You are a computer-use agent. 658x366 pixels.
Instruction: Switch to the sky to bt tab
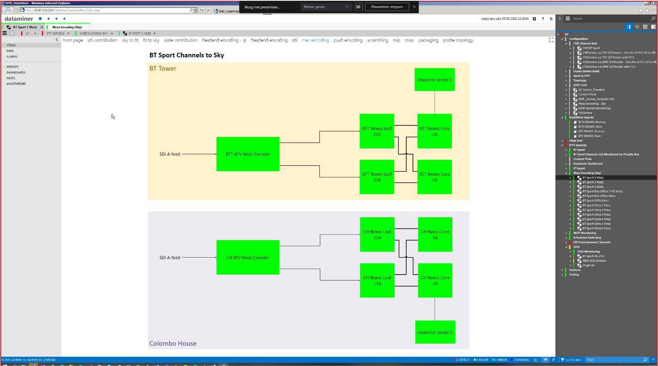[130, 40]
